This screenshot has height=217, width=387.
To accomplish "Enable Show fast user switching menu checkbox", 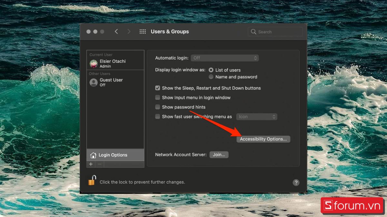I will 158,117.
